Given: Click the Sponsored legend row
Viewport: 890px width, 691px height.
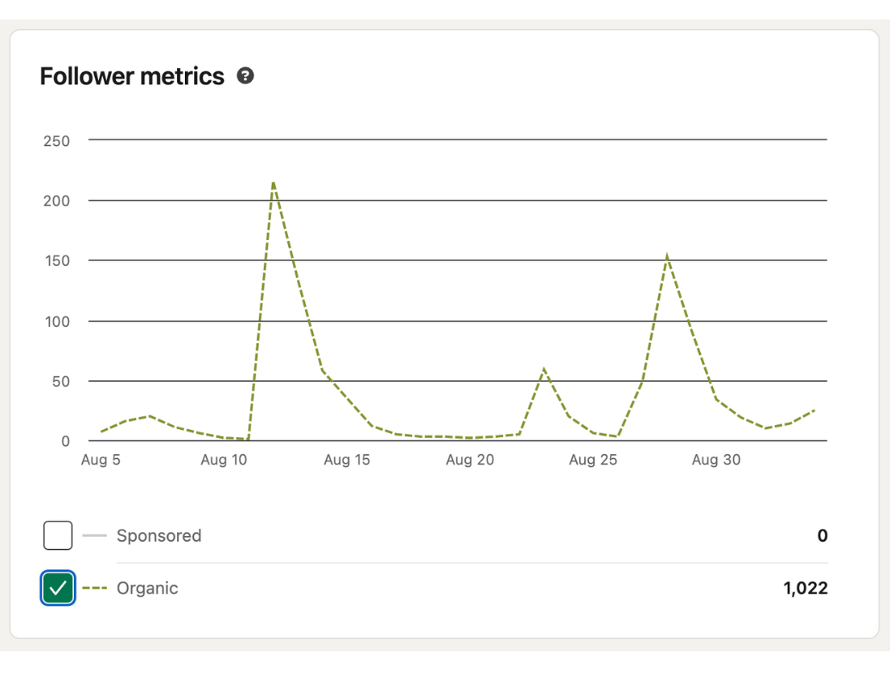Looking at the screenshot, I should point(159,535).
